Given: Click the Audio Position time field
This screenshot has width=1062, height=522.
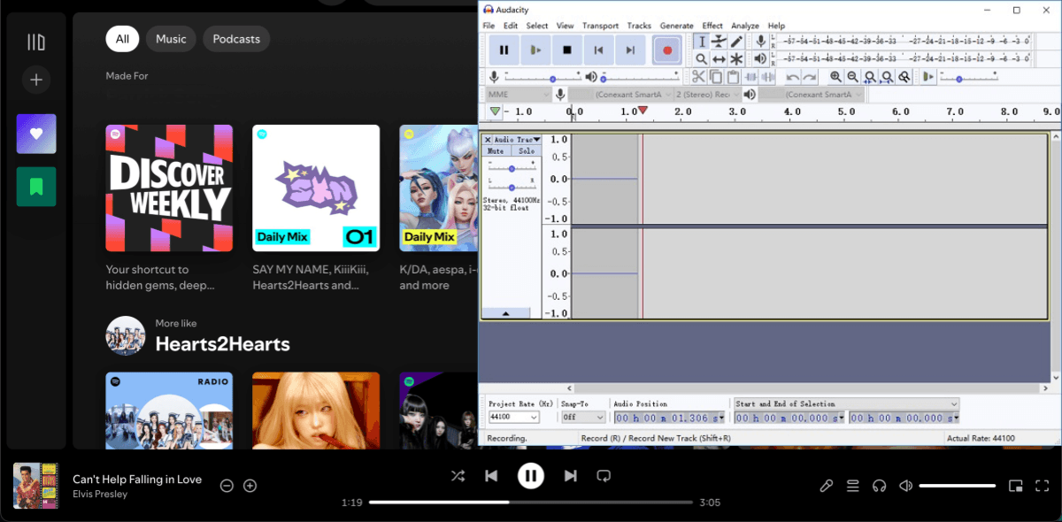Looking at the screenshot, I should [x=670, y=418].
